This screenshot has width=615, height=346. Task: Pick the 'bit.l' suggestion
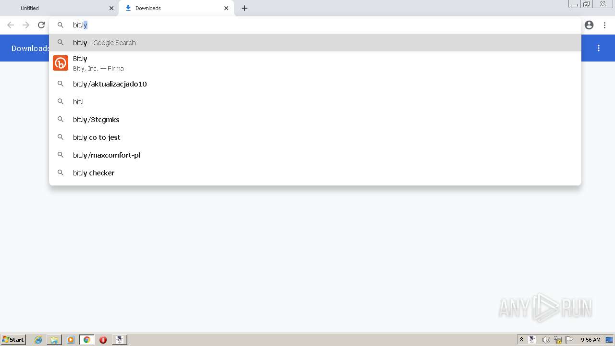pos(315,102)
